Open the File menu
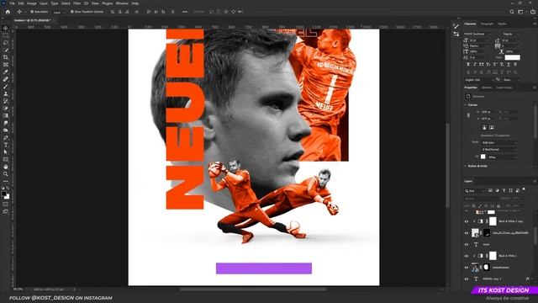This screenshot has width=538, height=303. pyautogui.click(x=12, y=3)
